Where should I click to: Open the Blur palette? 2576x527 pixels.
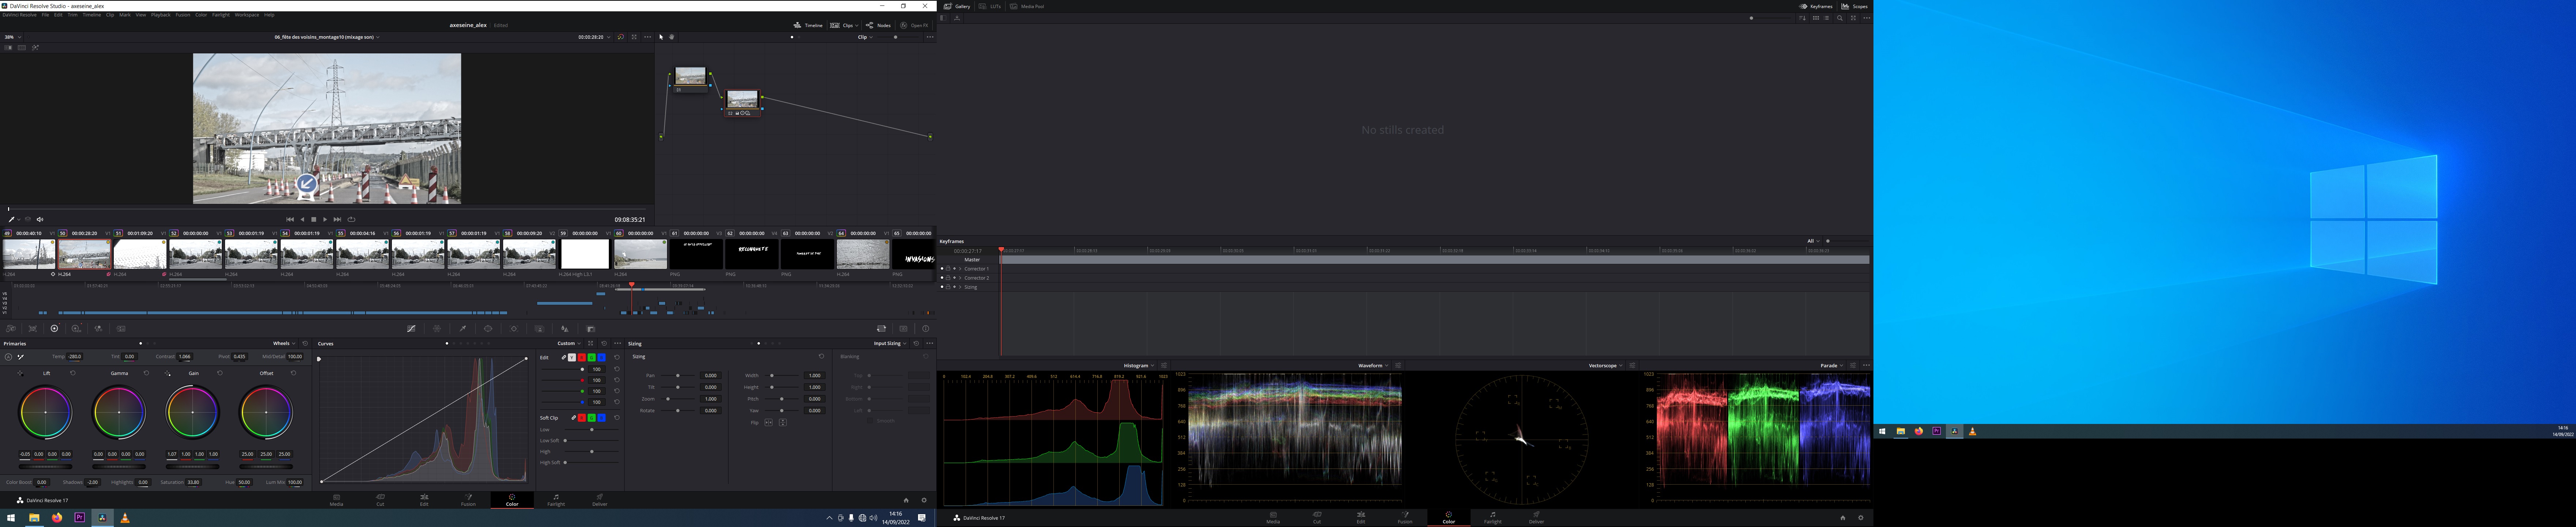click(565, 329)
